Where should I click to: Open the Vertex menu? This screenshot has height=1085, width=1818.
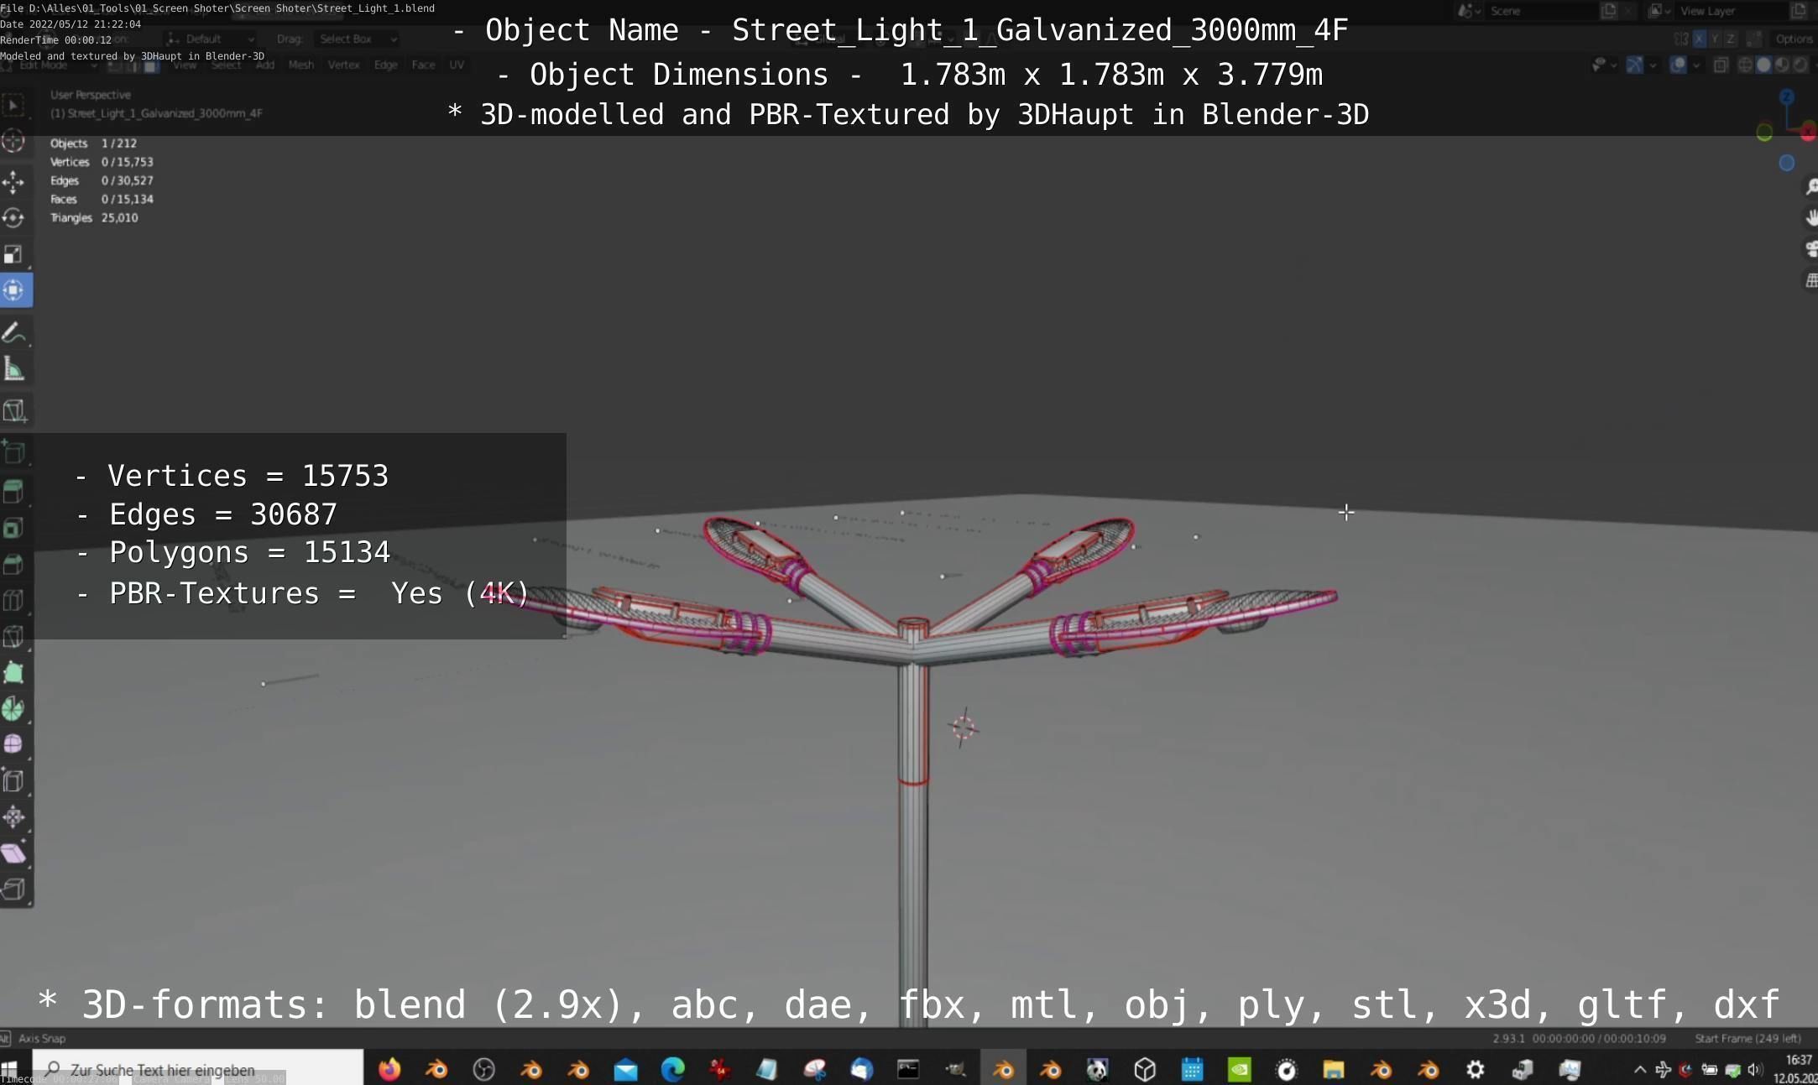(x=343, y=65)
